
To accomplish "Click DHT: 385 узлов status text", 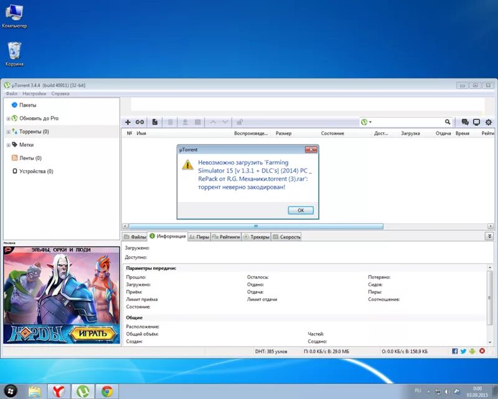I will click(271, 352).
